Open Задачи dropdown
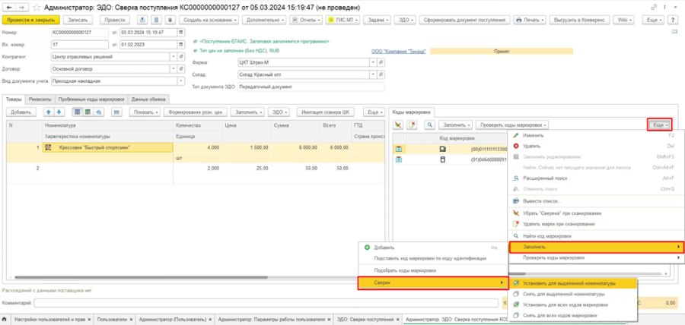This screenshot has width=685, height=325. click(x=378, y=20)
